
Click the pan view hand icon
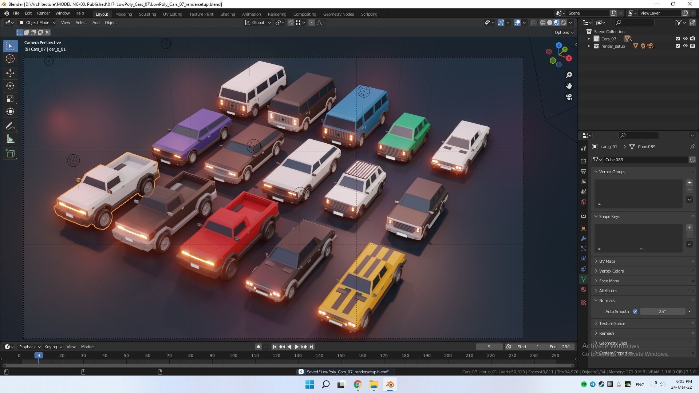coord(569,86)
